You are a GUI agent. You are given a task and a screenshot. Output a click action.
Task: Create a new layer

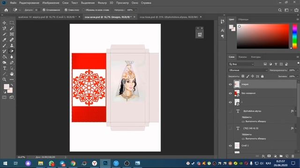click(x=287, y=156)
